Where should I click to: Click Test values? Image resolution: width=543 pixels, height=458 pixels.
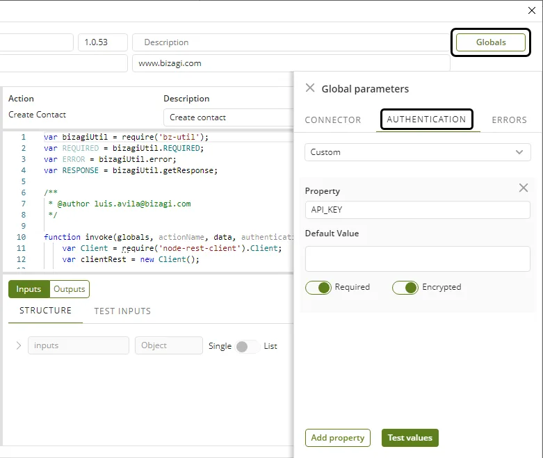(410, 438)
